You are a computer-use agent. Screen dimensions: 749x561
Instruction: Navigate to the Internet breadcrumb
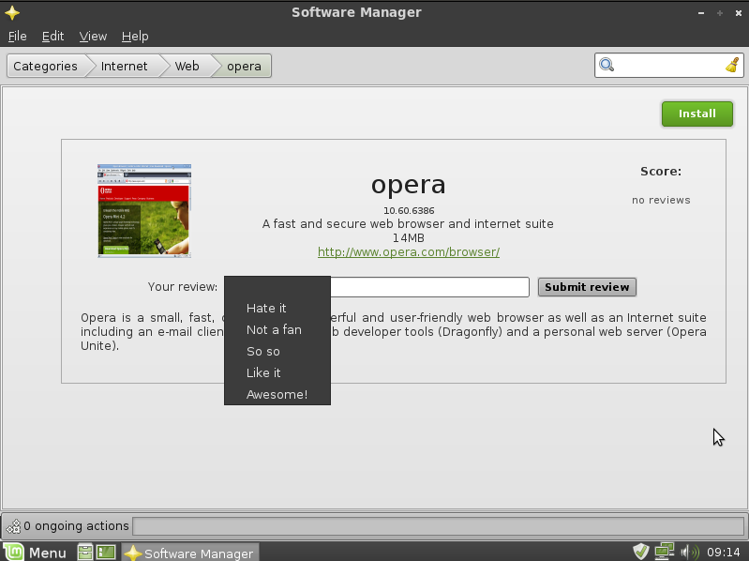[x=124, y=66]
